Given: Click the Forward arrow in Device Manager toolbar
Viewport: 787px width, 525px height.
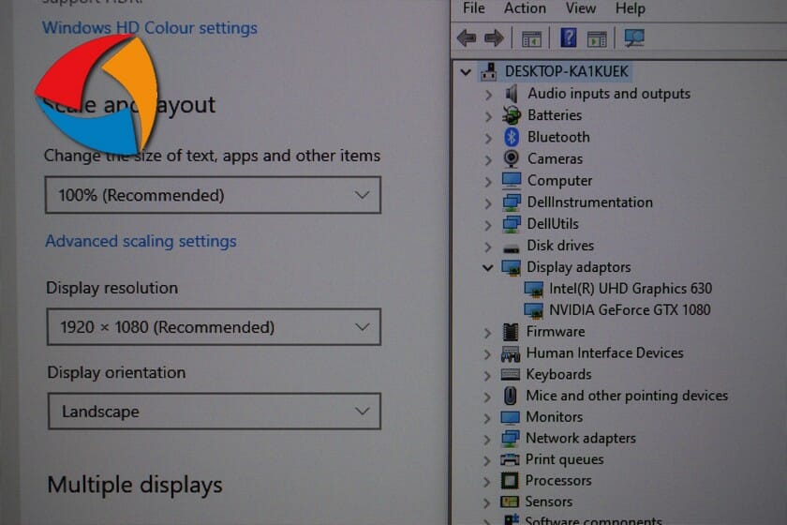Looking at the screenshot, I should [x=494, y=38].
